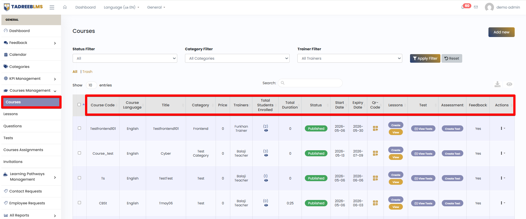Click View lessons for Course_test row
The height and width of the screenshot is (219, 526).
[396, 157]
